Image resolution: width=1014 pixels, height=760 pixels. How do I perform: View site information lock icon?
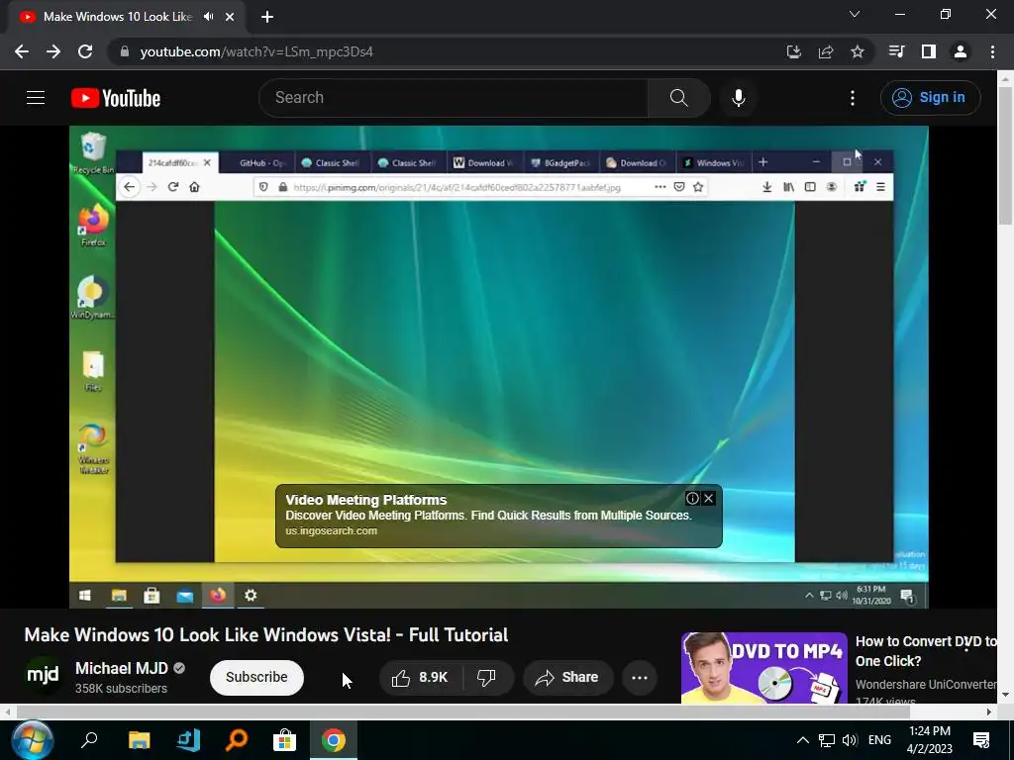125,51
